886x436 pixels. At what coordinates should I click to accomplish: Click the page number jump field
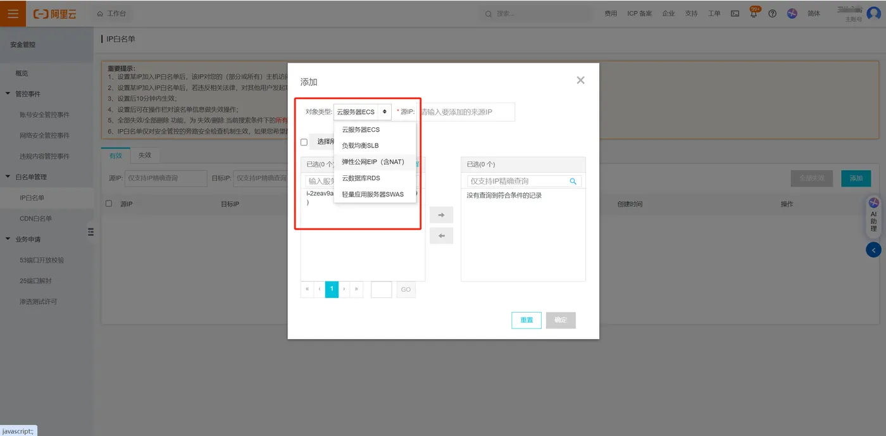click(x=382, y=289)
